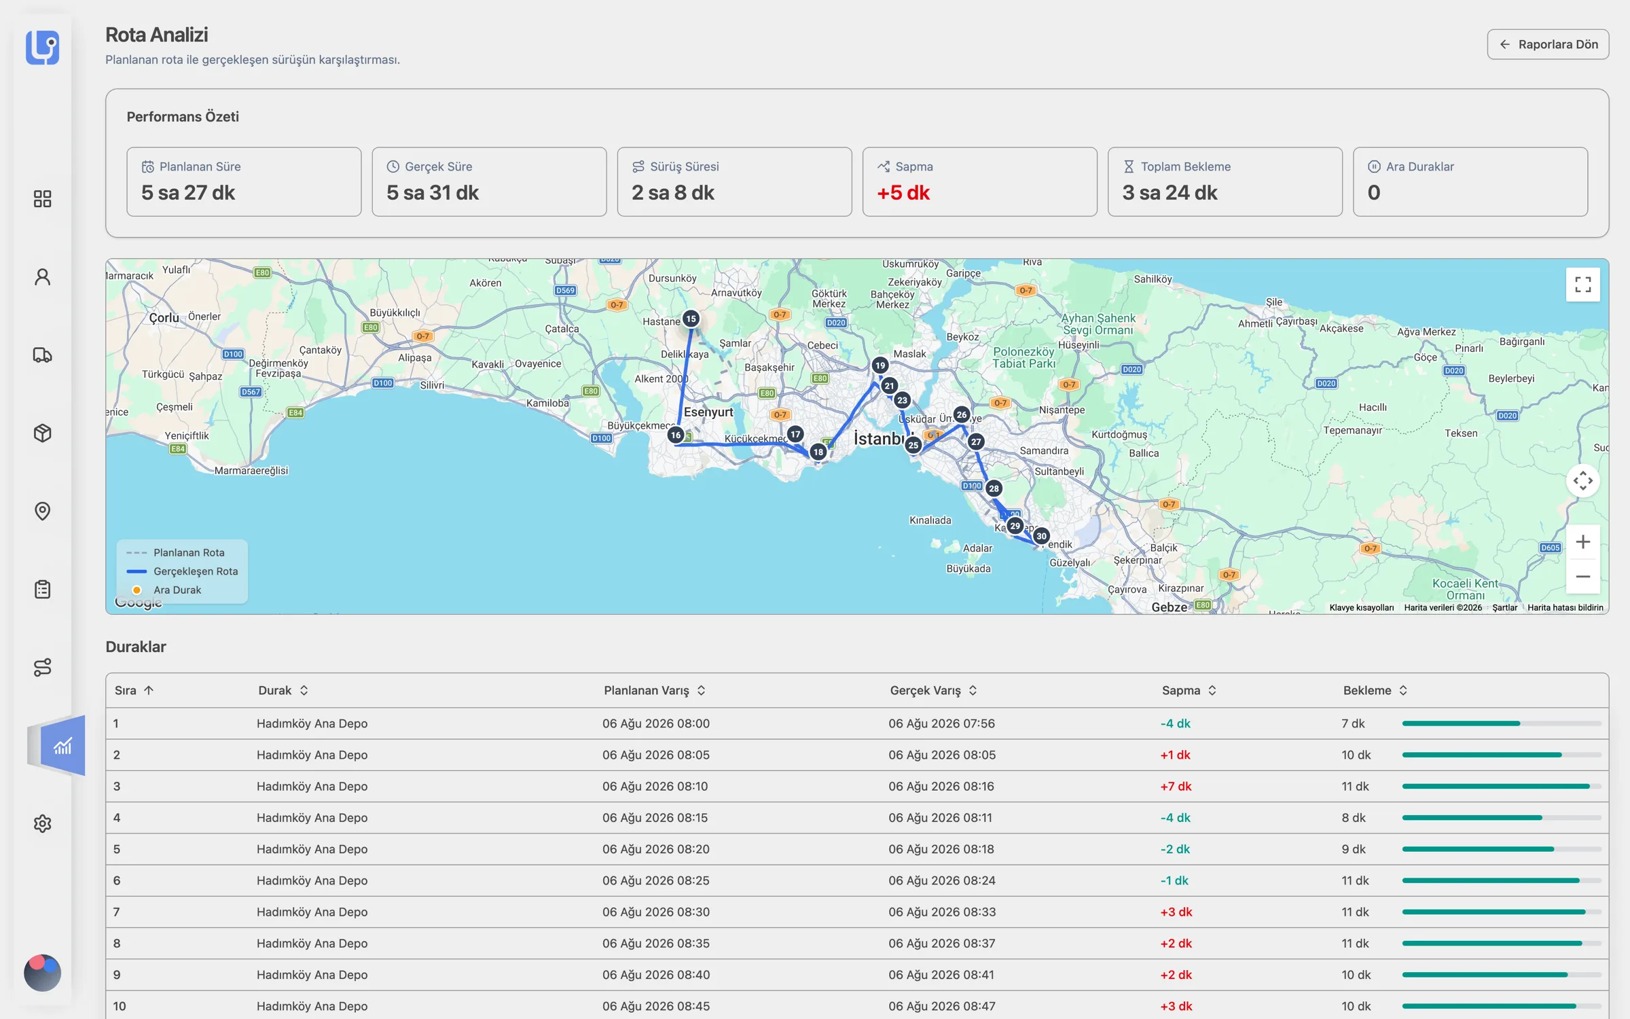Click map stop marker 28
The height and width of the screenshot is (1019, 1630).
click(x=994, y=488)
